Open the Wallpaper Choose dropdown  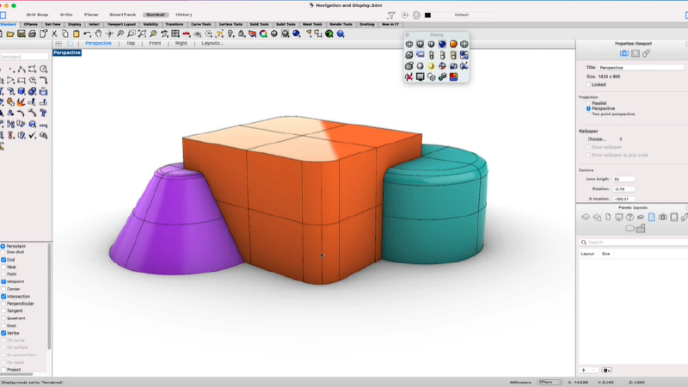pyautogui.click(x=605, y=138)
